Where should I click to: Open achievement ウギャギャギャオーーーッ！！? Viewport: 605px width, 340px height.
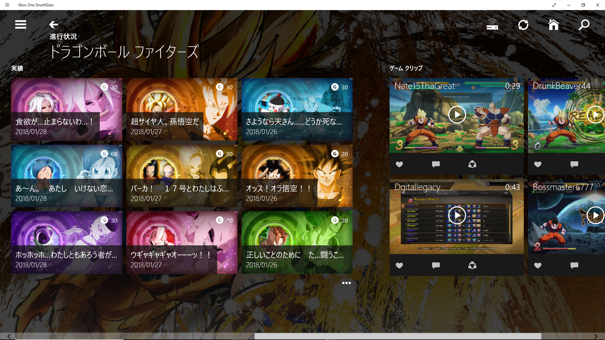coord(182,242)
